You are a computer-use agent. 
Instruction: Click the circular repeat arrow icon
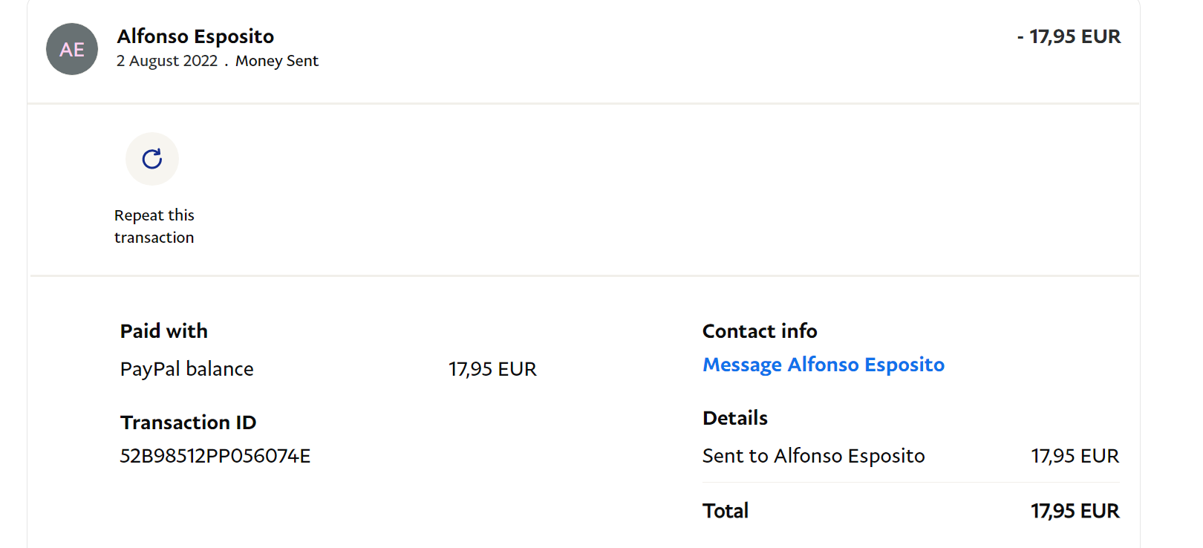(152, 159)
